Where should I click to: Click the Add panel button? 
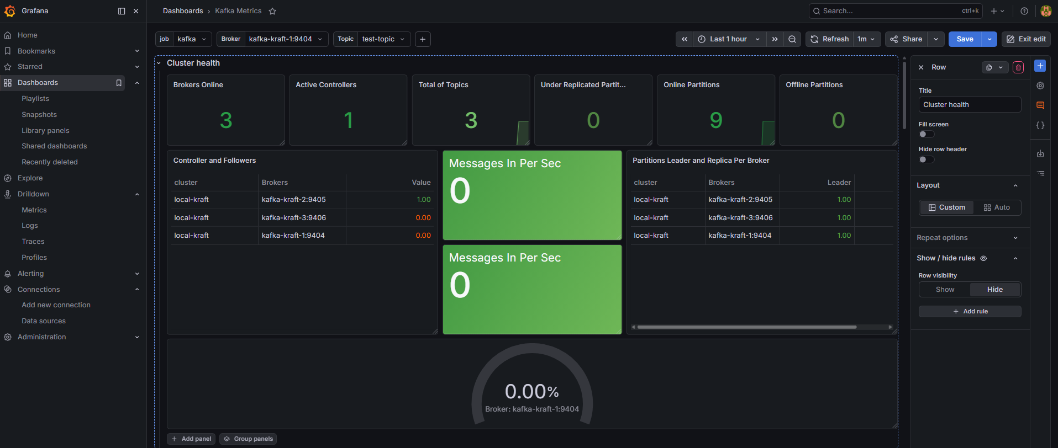point(191,439)
